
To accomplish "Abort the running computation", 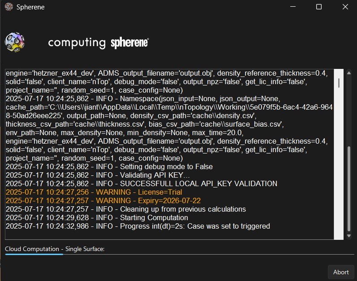I will (341, 272).
